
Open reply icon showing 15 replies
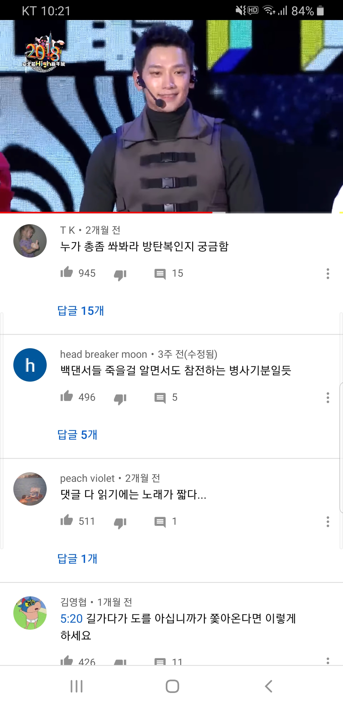(x=160, y=274)
